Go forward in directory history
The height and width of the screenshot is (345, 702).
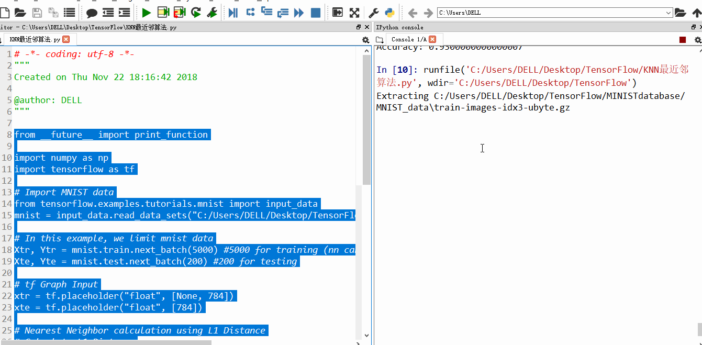(428, 13)
